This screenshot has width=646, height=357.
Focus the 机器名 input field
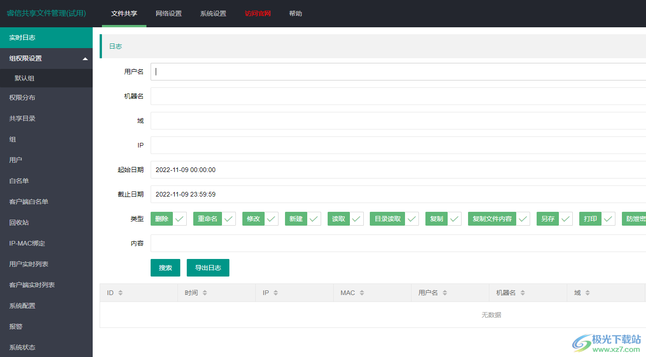pyautogui.click(x=398, y=96)
